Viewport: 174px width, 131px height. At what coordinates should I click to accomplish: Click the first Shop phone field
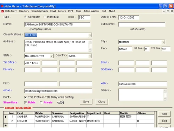(x=126, y=63)
